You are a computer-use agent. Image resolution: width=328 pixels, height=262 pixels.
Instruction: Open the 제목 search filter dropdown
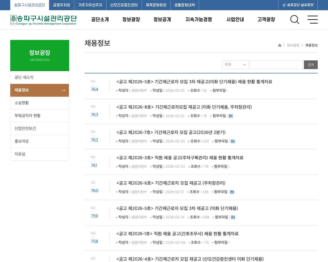point(235,64)
